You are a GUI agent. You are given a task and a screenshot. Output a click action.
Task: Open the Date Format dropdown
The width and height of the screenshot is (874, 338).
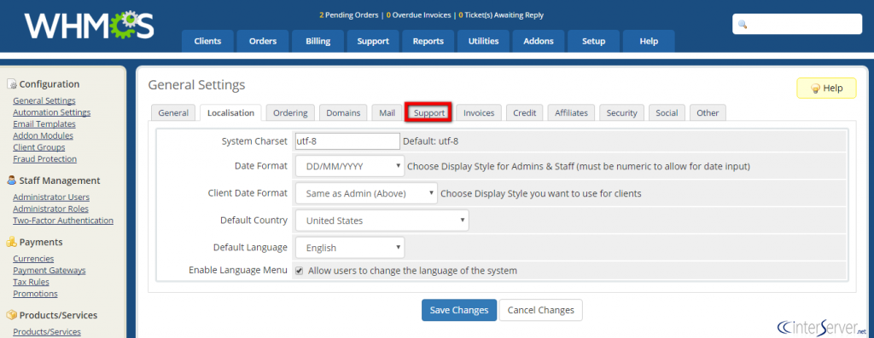349,166
